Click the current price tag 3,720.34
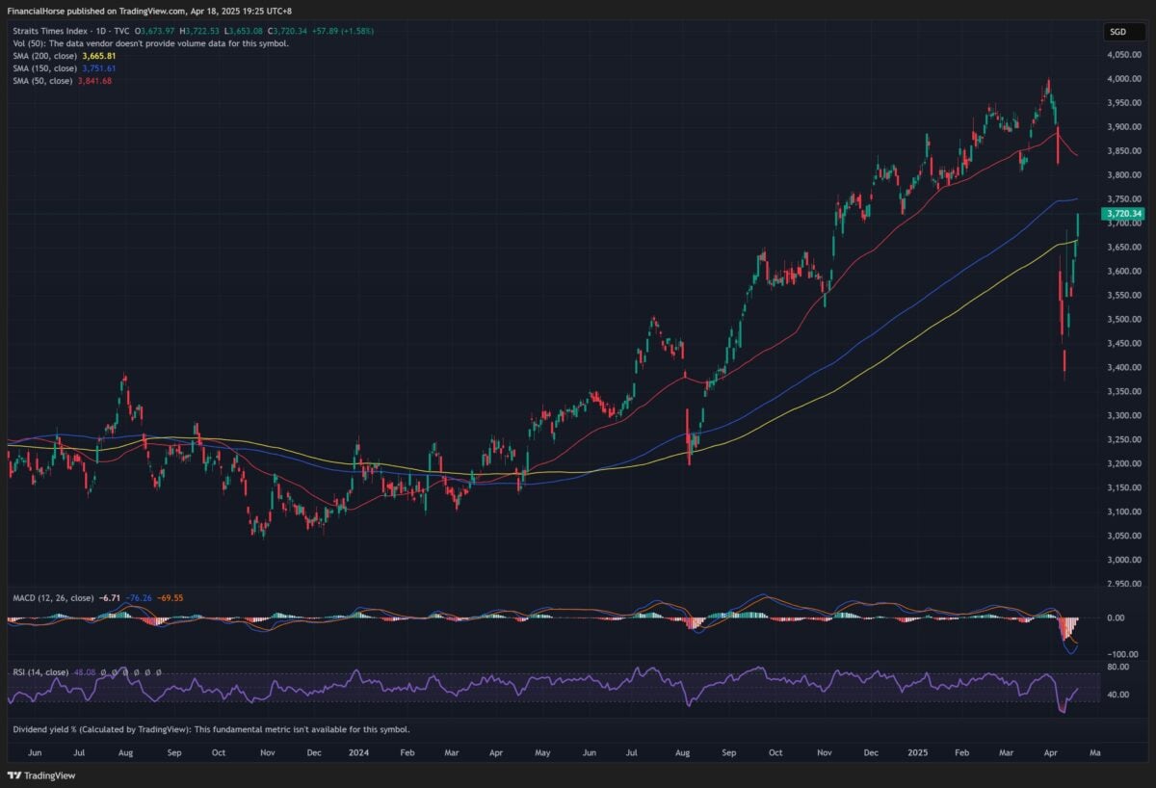Viewport: 1156px width, 788px height. 1125,213
